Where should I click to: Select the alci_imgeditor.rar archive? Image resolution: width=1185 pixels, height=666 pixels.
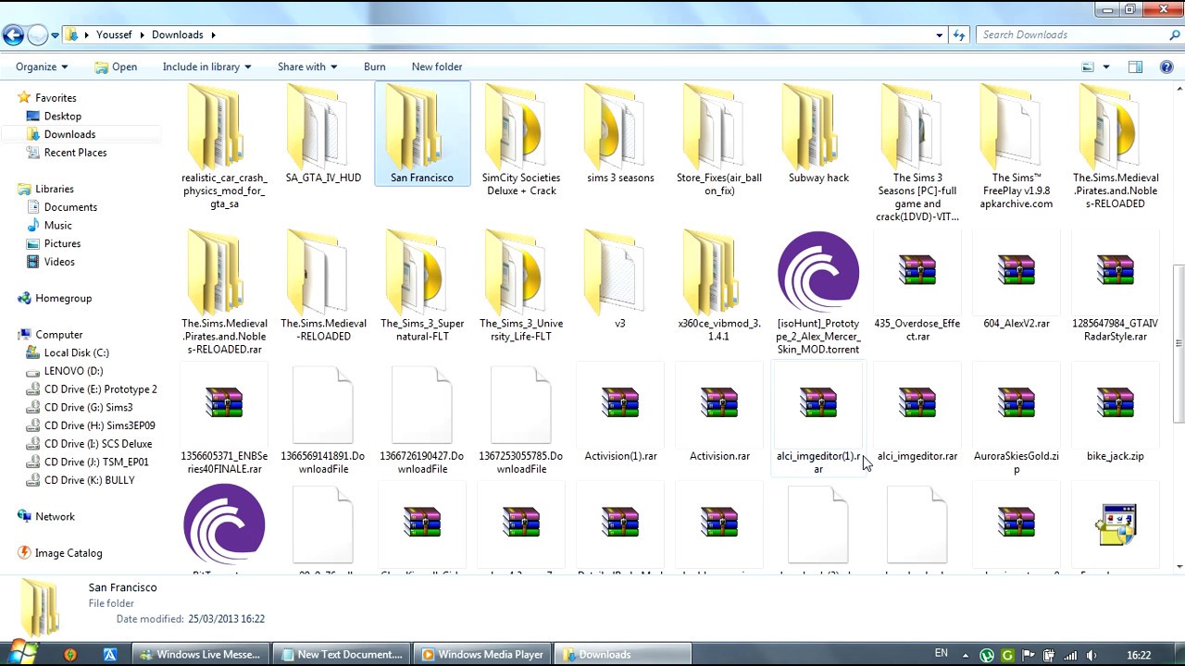(917, 413)
